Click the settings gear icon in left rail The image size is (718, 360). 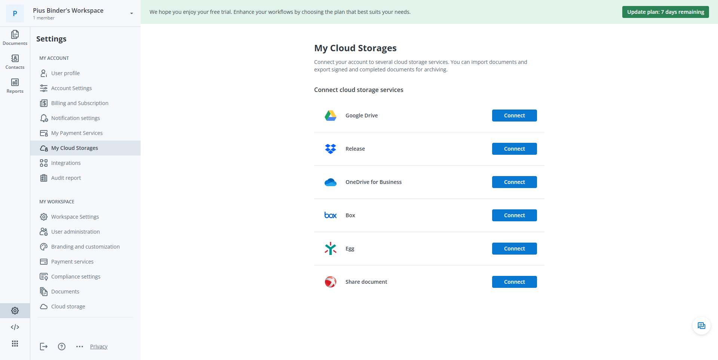point(15,311)
